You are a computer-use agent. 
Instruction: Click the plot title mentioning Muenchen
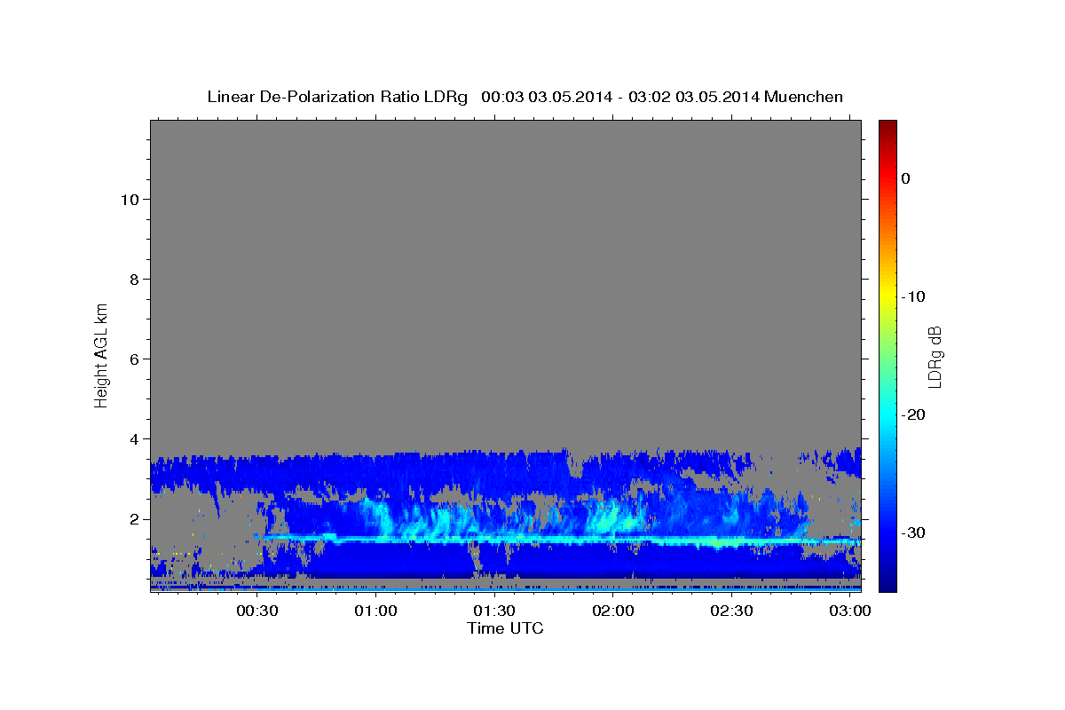525,97
